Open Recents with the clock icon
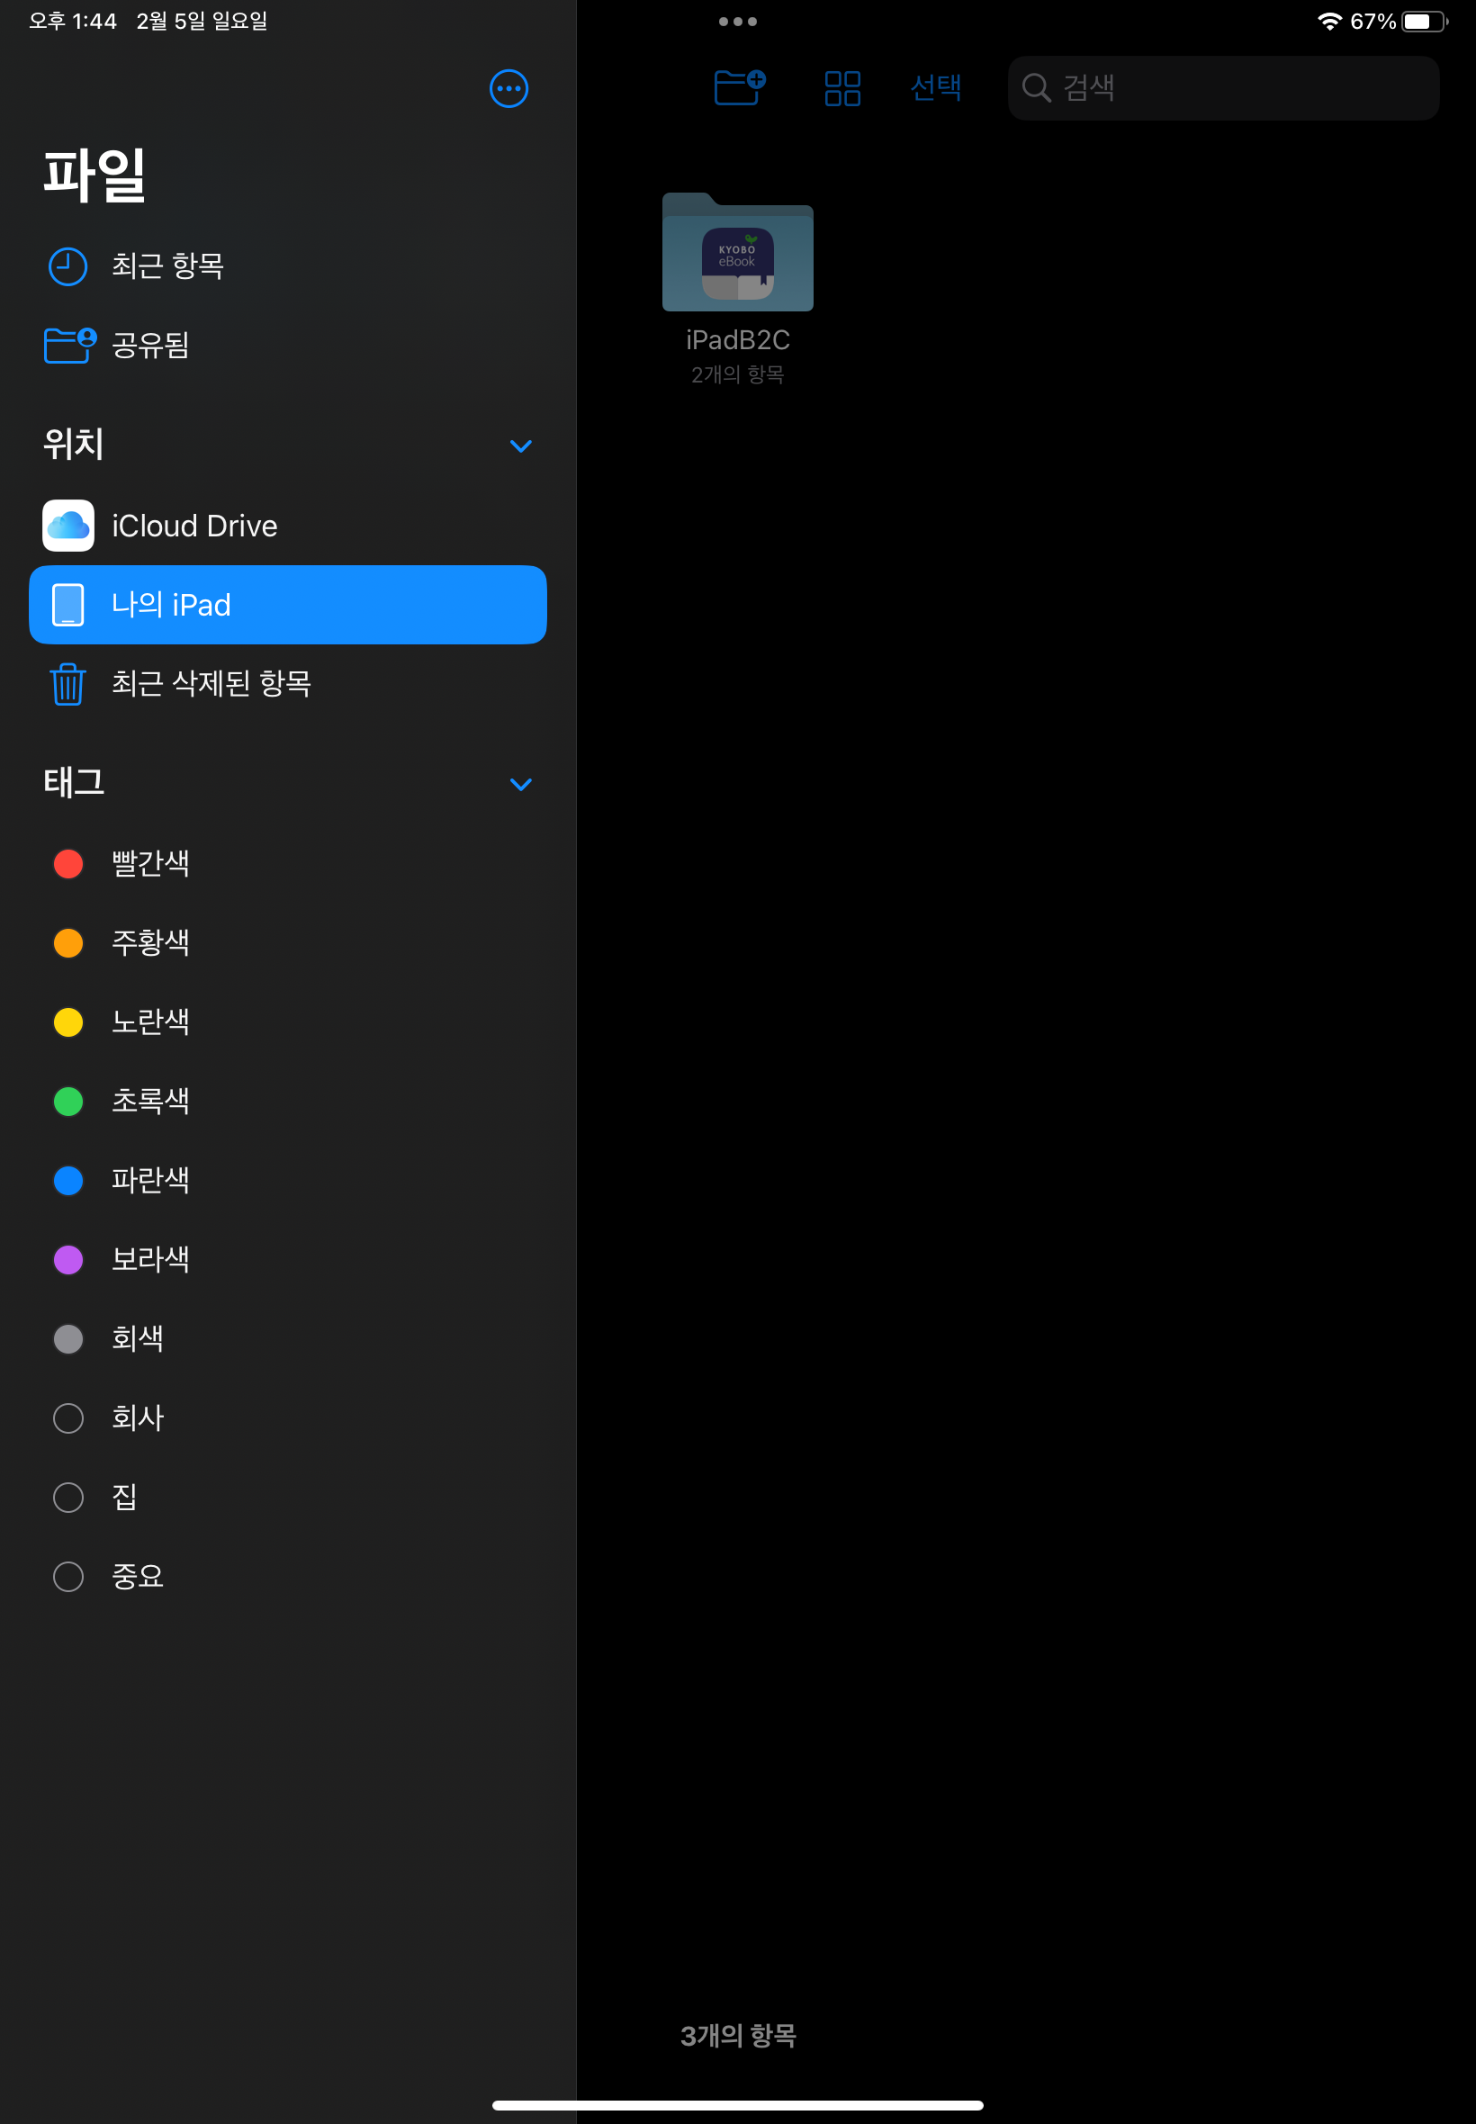Screen dimensions: 1476x2124 tap(67, 266)
